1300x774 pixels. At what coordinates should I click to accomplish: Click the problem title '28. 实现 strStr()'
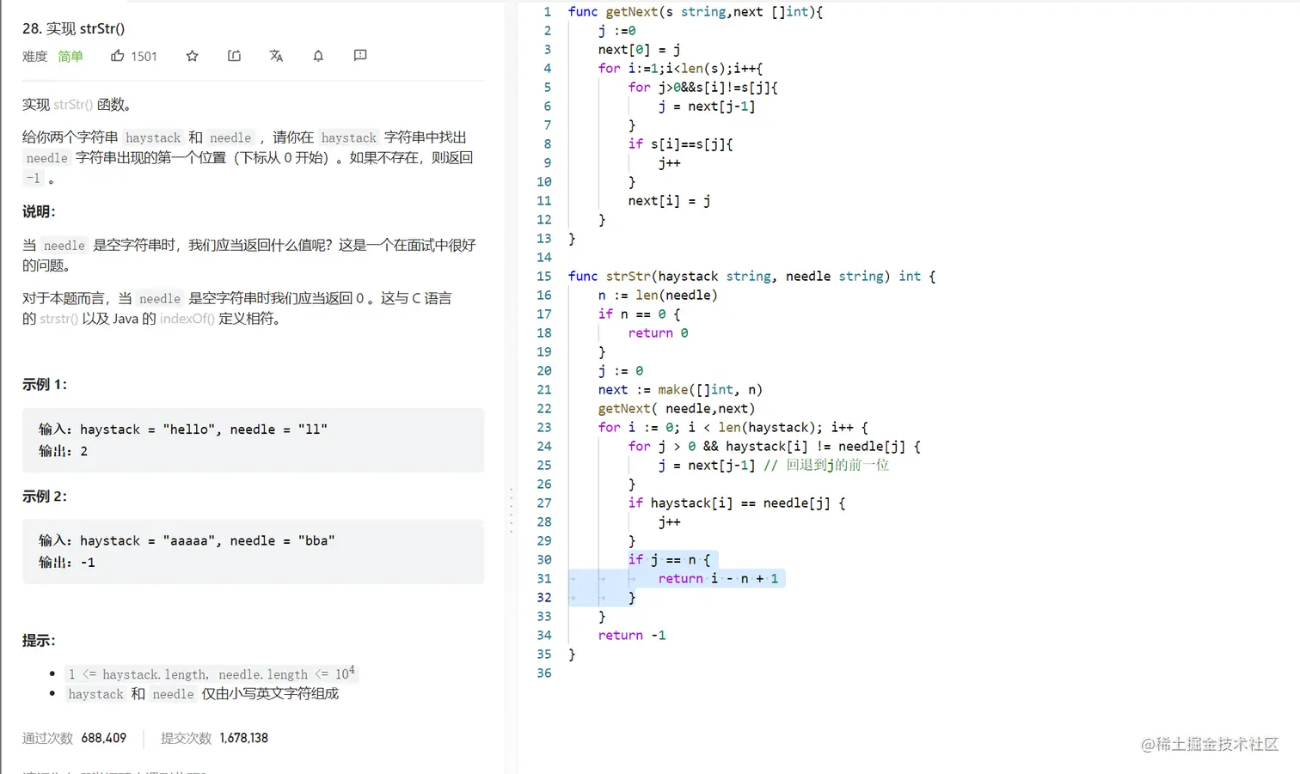(x=74, y=28)
